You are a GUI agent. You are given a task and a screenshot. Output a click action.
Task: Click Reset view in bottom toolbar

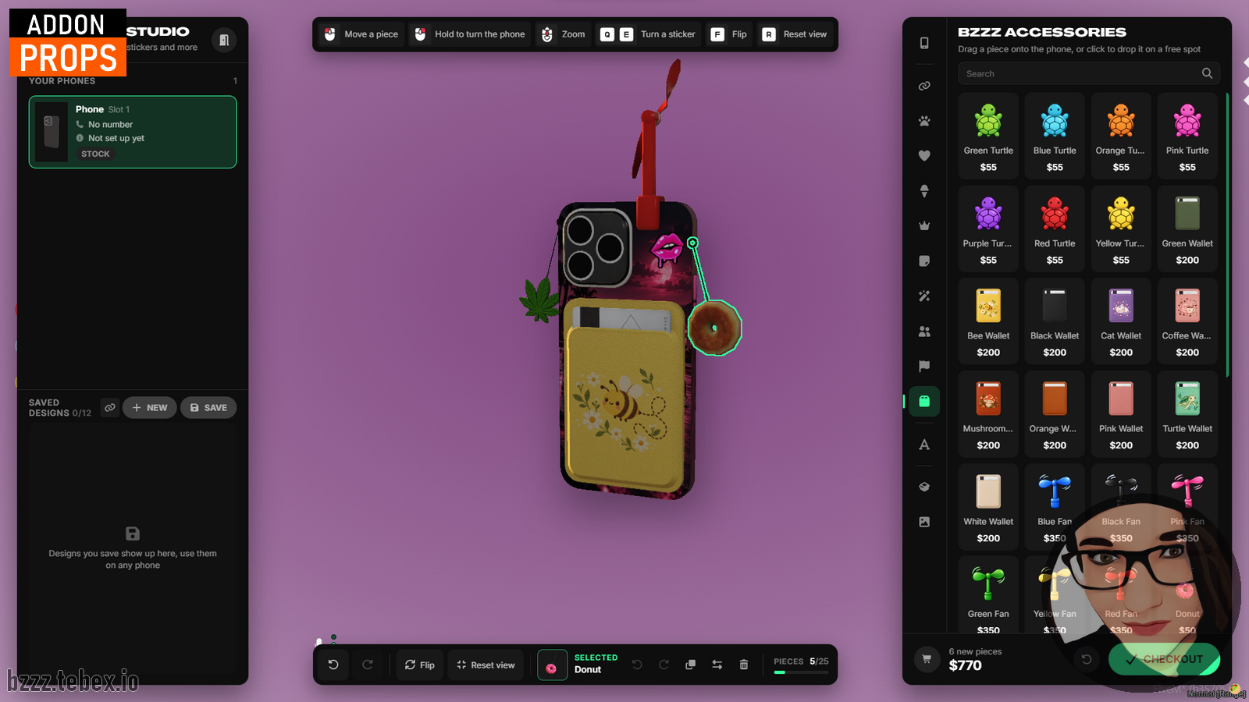click(486, 665)
